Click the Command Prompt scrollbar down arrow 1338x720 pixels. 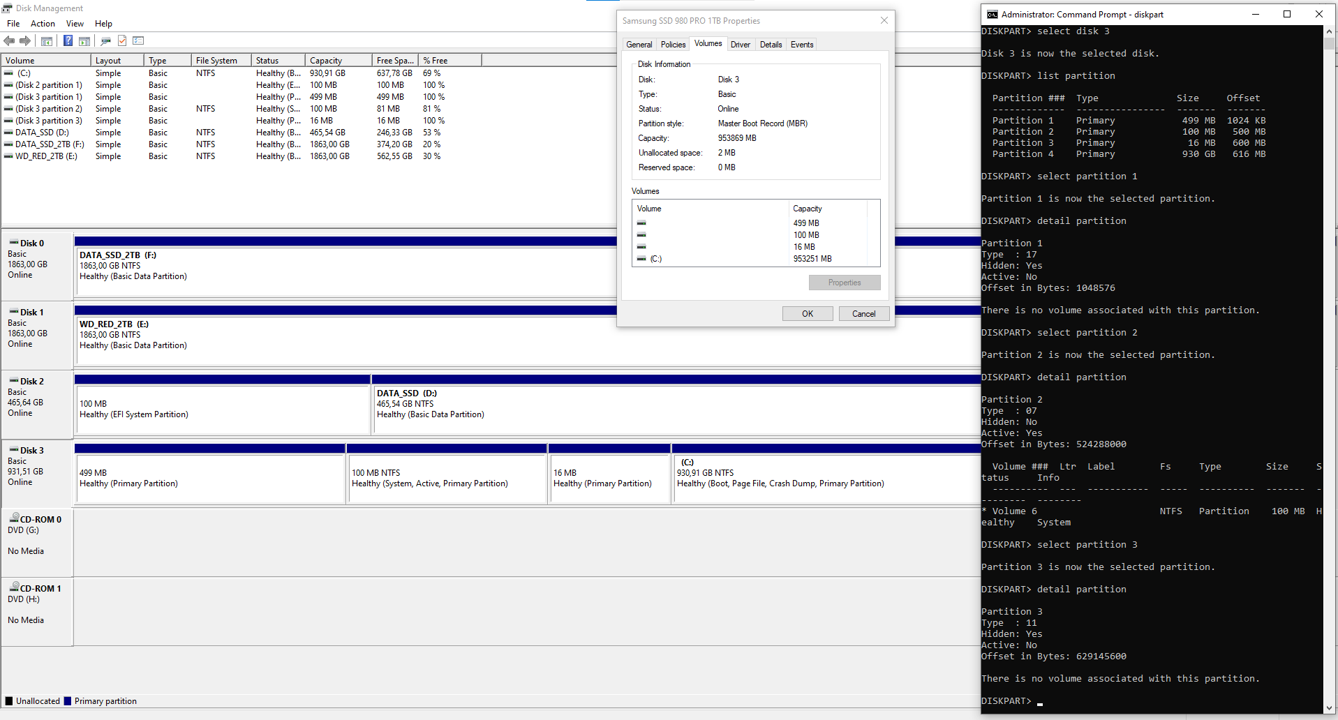pyautogui.click(x=1329, y=707)
